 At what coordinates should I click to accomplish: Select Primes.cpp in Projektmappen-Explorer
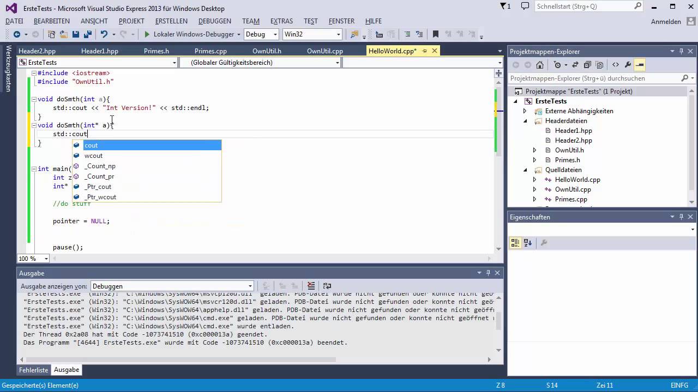[x=571, y=199]
